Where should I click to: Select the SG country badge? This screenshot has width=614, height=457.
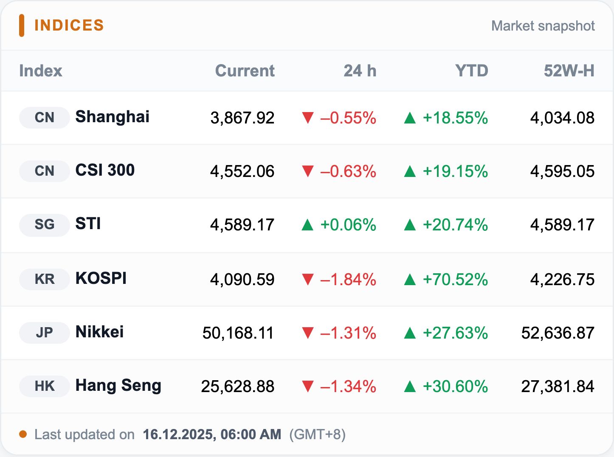coord(44,224)
